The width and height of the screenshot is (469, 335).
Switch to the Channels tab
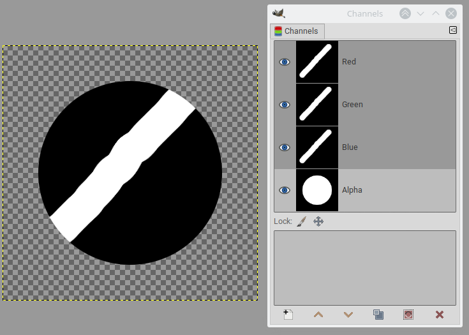point(297,31)
